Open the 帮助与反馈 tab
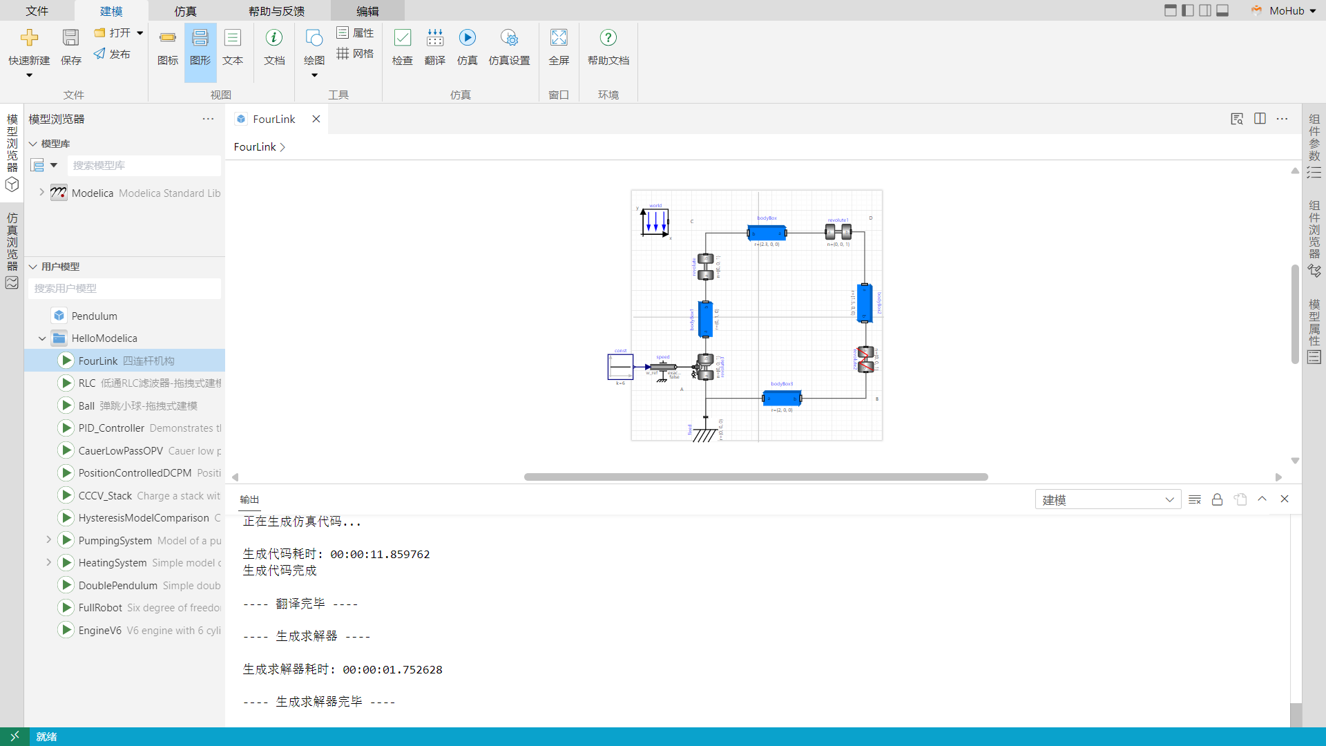The height and width of the screenshot is (746, 1326). point(276,11)
